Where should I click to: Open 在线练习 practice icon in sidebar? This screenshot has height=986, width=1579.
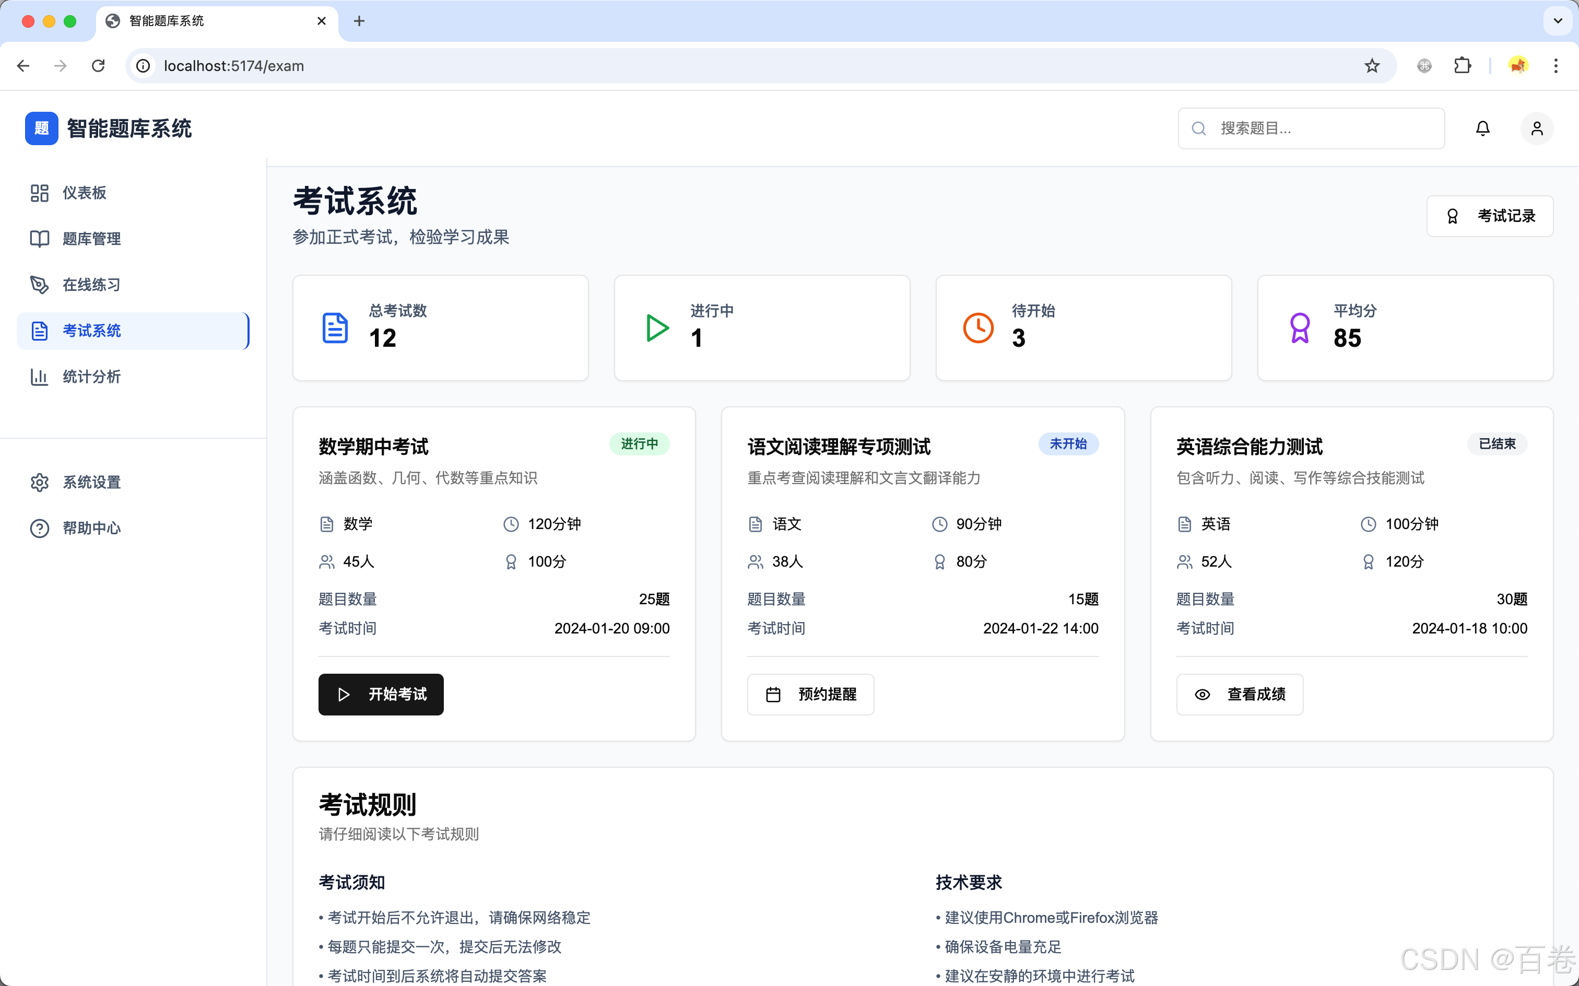[x=39, y=284]
